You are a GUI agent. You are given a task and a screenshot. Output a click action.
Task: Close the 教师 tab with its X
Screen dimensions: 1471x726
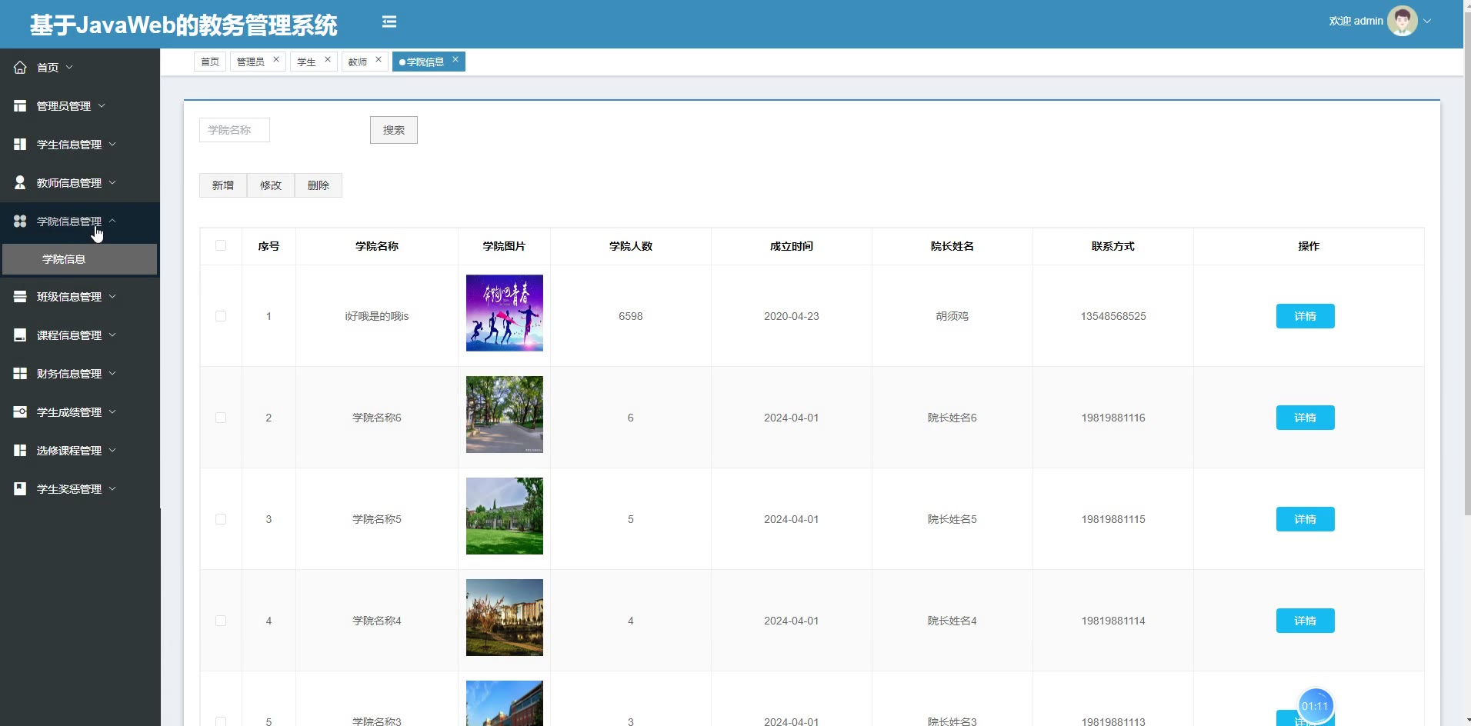tap(379, 59)
